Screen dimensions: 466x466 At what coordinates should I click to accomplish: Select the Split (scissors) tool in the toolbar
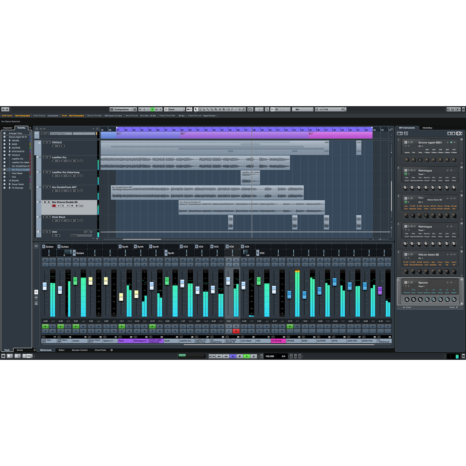[x=204, y=109]
